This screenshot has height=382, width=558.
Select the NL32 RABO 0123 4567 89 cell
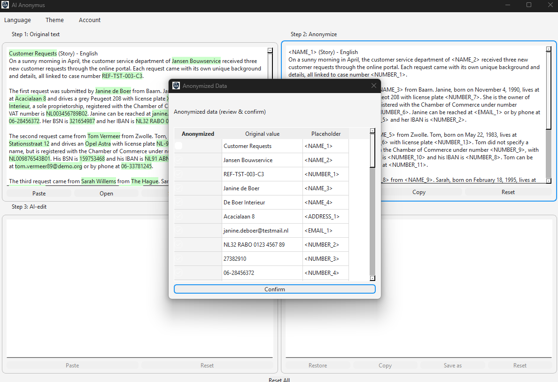point(262,245)
